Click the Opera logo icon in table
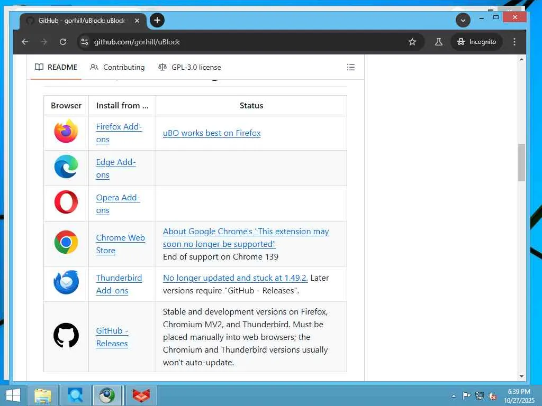The height and width of the screenshot is (406, 542). click(x=66, y=202)
